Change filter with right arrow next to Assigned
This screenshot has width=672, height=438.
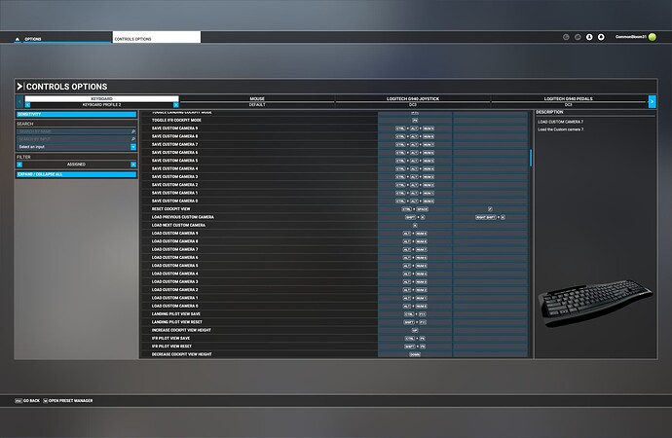click(133, 164)
